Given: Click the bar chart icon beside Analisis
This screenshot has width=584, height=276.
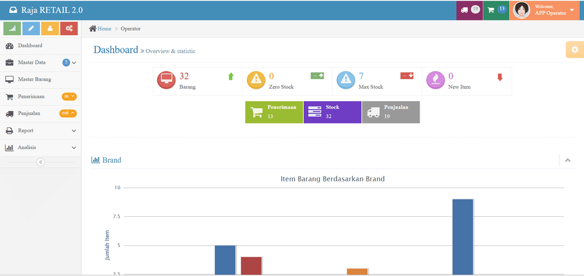Looking at the screenshot, I should 9,148.
